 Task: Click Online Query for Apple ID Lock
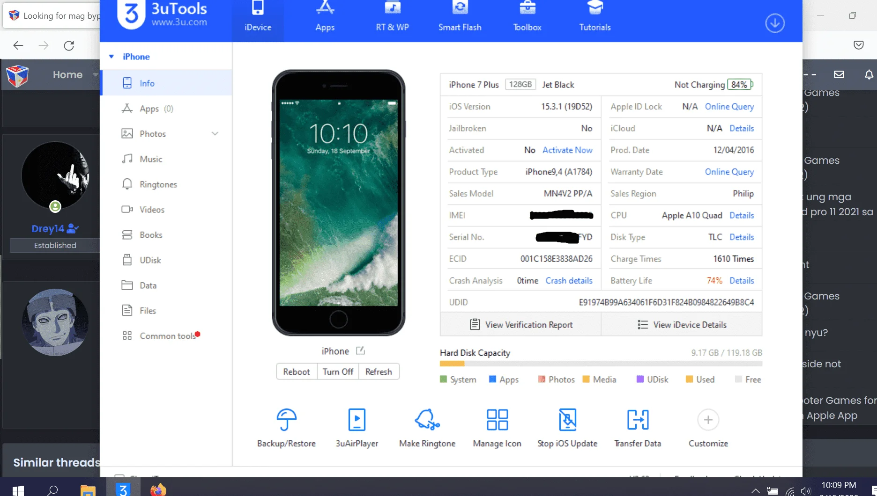[729, 107]
